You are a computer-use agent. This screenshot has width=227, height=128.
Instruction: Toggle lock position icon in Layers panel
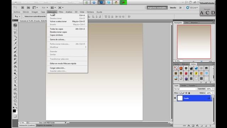pos(186,93)
